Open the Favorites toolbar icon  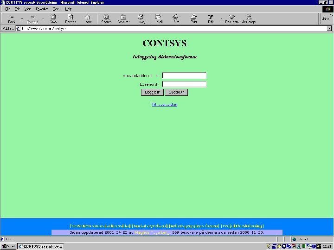pyautogui.click(x=123, y=17)
